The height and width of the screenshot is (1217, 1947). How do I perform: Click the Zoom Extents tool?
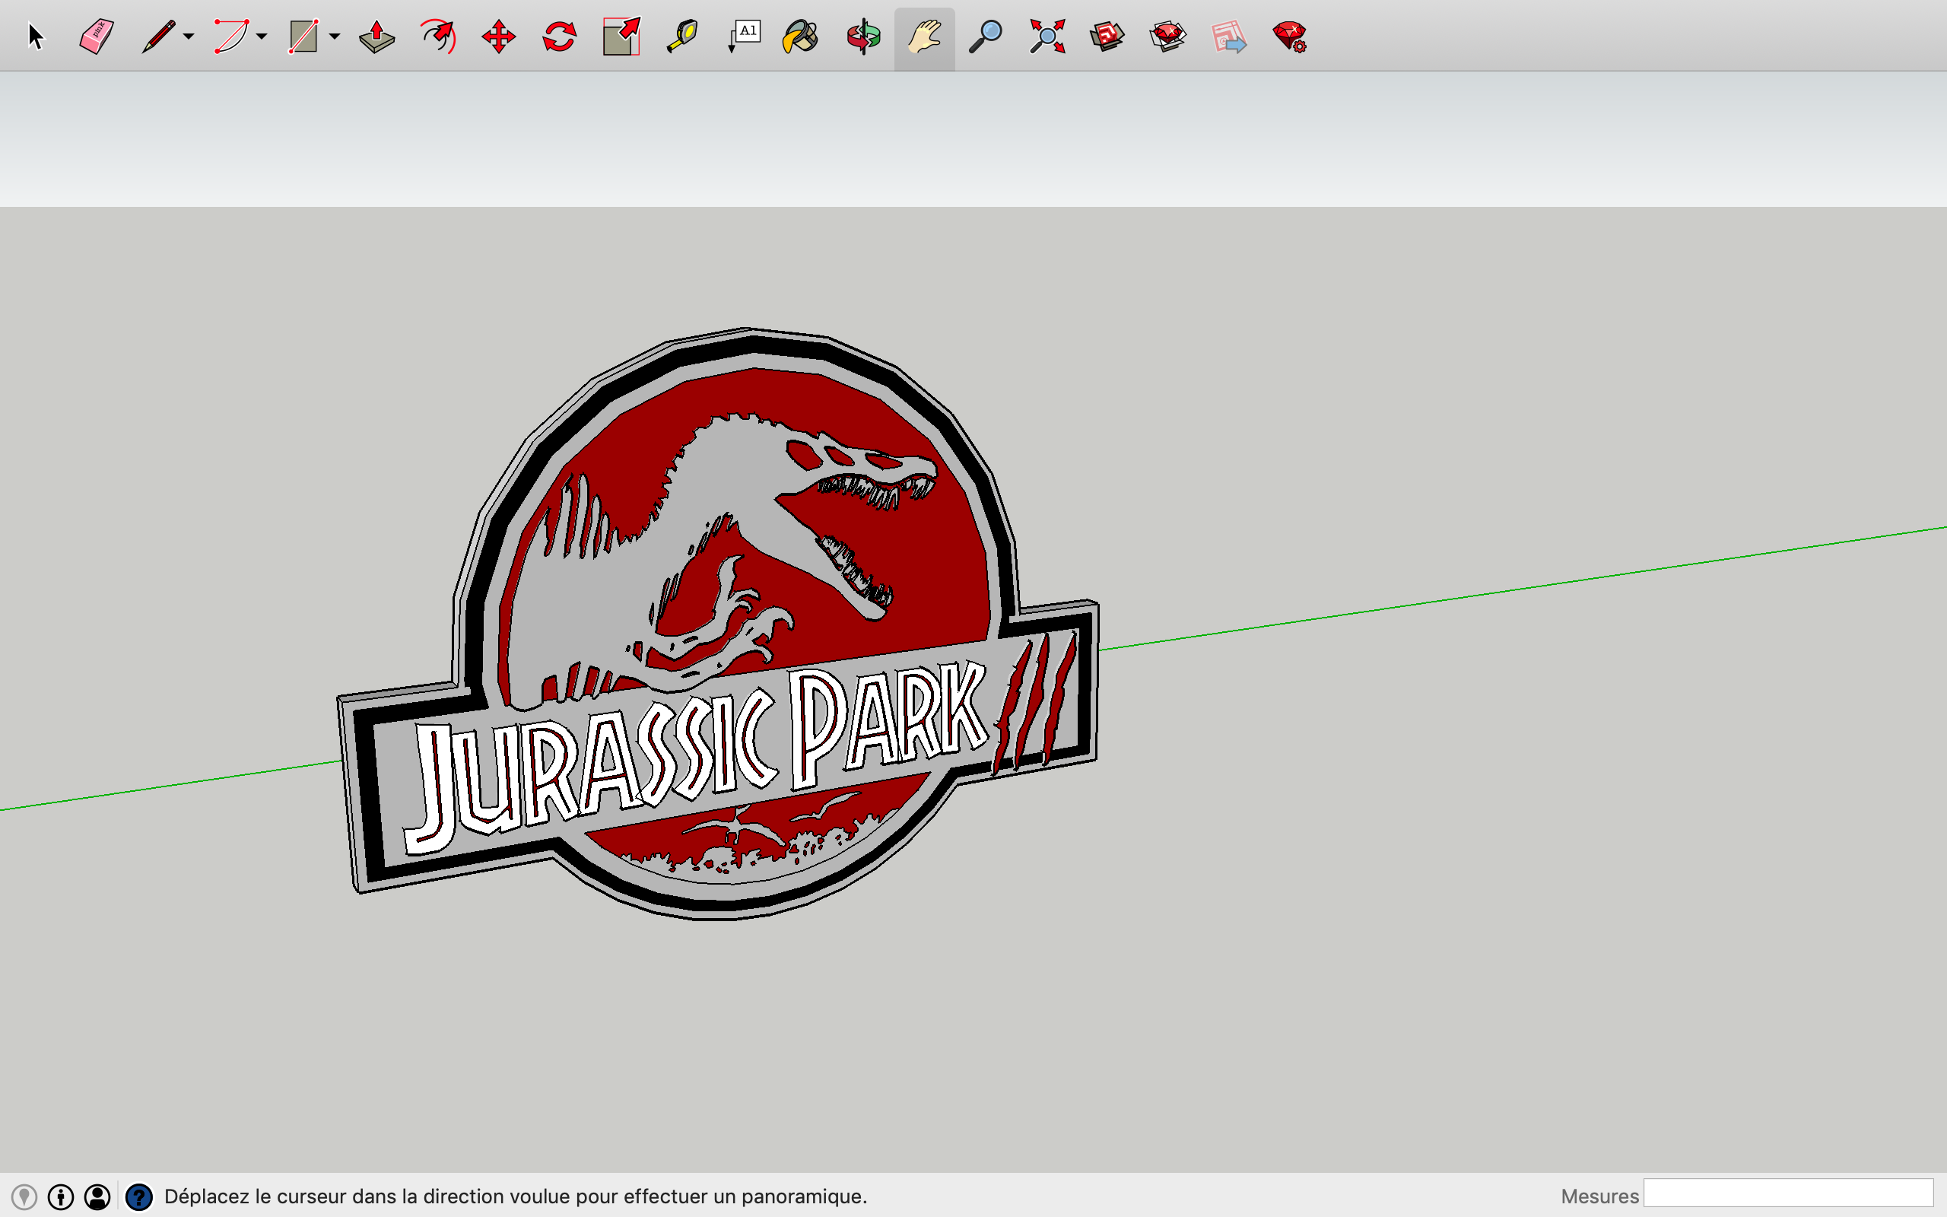pyautogui.click(x=1047, y=37)
